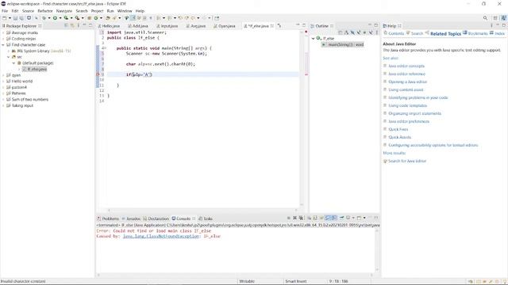Expand the Hello world project

tap(3, 81)
